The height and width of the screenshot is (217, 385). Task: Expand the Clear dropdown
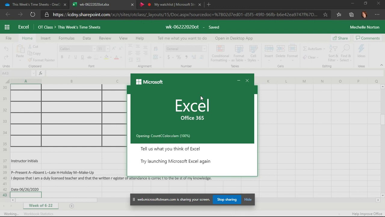coord(318,57)
